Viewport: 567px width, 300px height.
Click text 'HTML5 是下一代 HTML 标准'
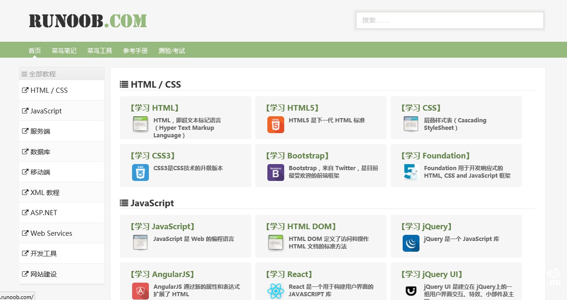tap(327, 120)
